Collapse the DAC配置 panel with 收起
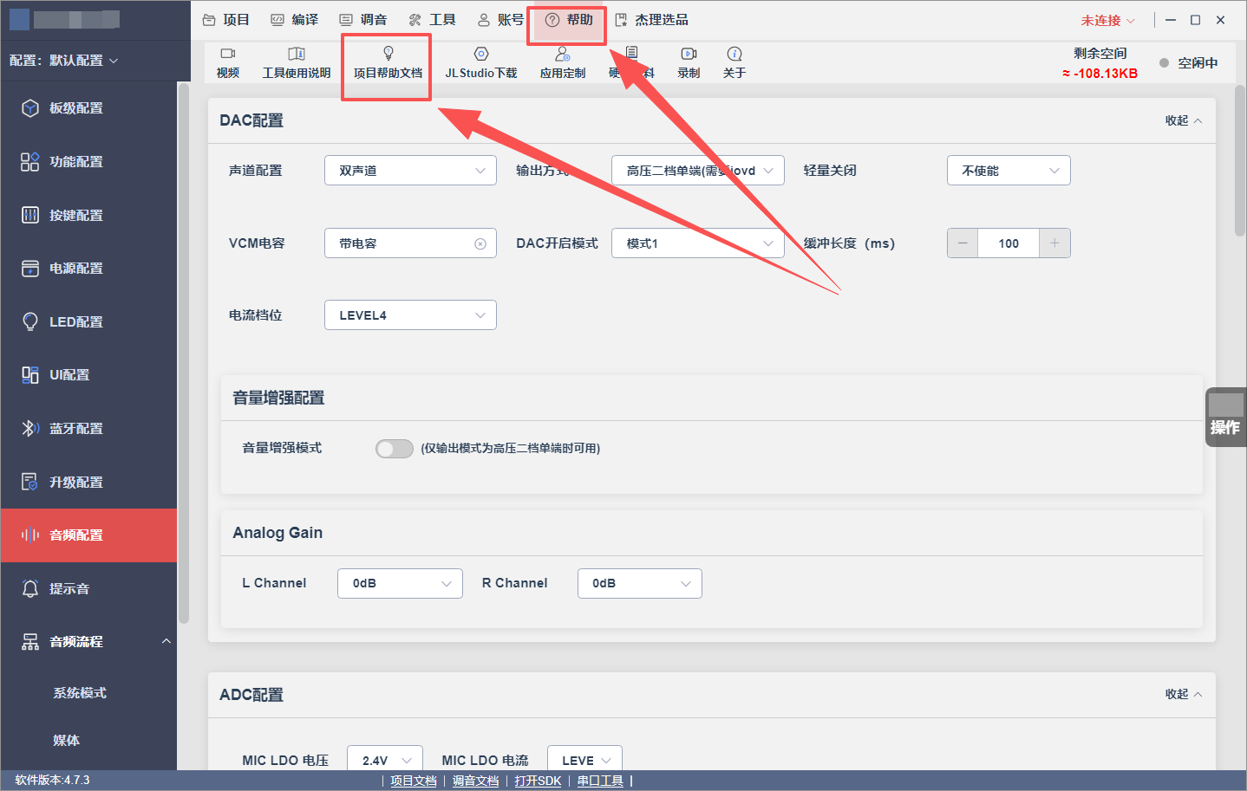Image resolution: width=1247 pixels, height=791 pixels. pyautogui.click(x=1184, y=120)
